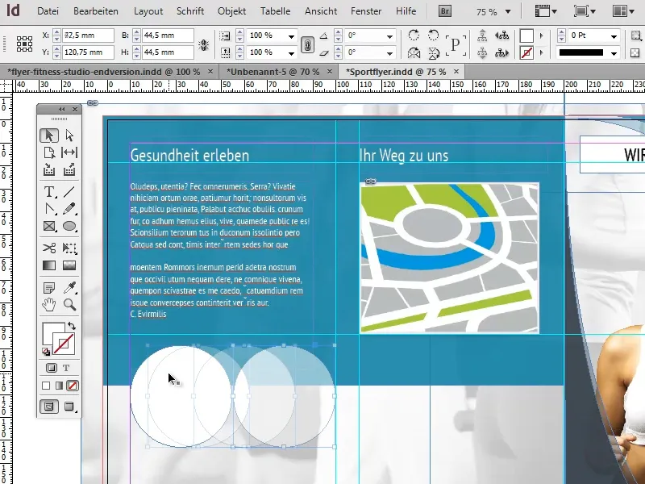Select the Gap tool

point(69,152)
